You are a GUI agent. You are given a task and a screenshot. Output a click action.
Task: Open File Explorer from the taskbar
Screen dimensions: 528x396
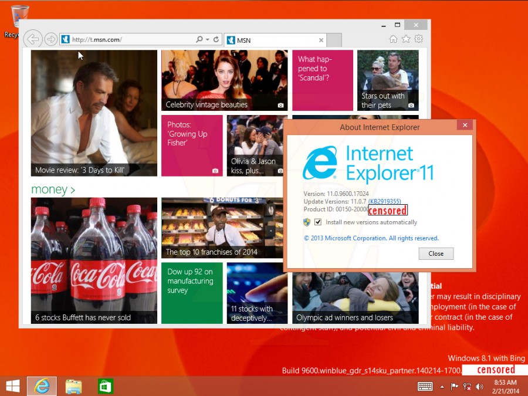click(x=73, y=386)
